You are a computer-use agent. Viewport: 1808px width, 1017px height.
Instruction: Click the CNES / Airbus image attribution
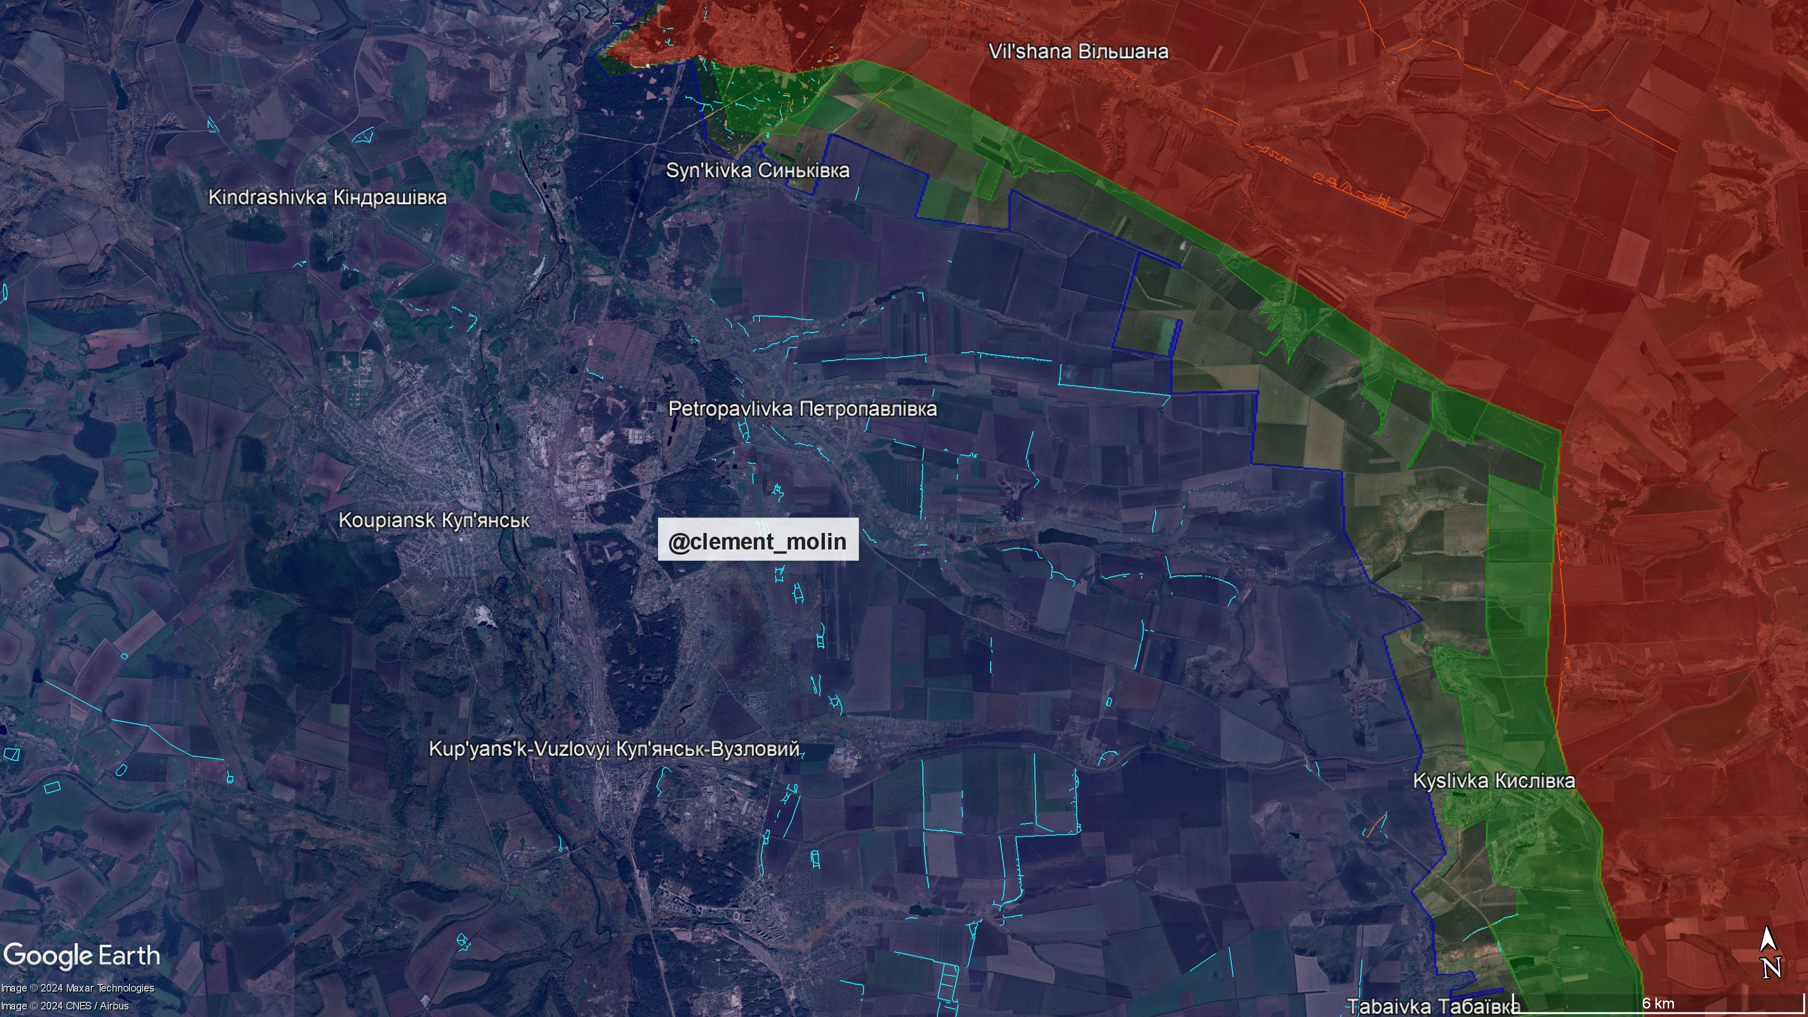coord(65,1005)
